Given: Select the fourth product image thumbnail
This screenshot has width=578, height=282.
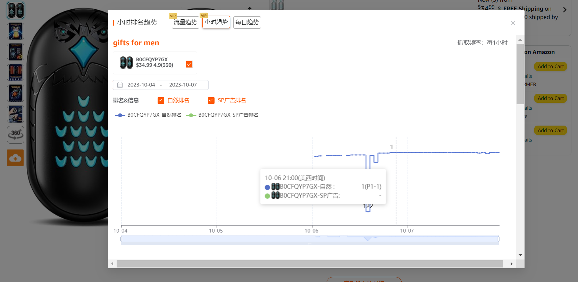Looking at the screenshot, I should pyautogui.click(x=16, y=73).
